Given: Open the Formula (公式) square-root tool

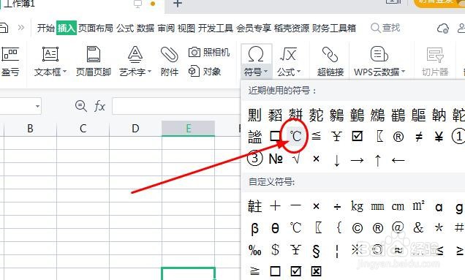Looking at the screenshot, I should pos(289,61).
